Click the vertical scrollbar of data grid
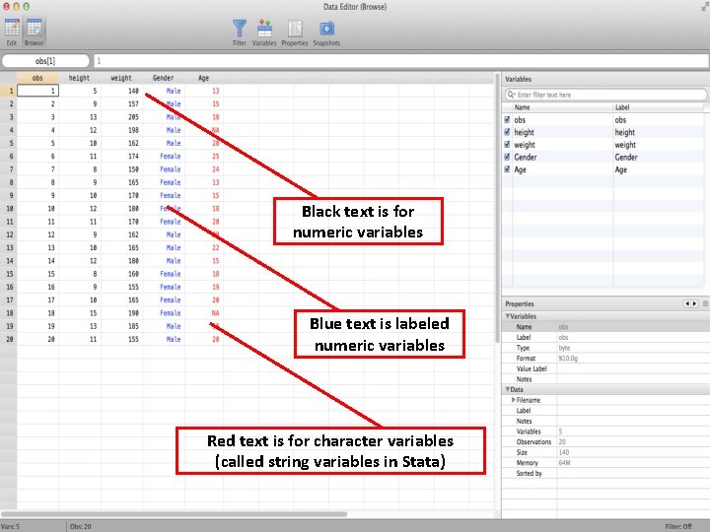Screen dimensions: 710x532 pyautogui.click(x=498, y=208)
